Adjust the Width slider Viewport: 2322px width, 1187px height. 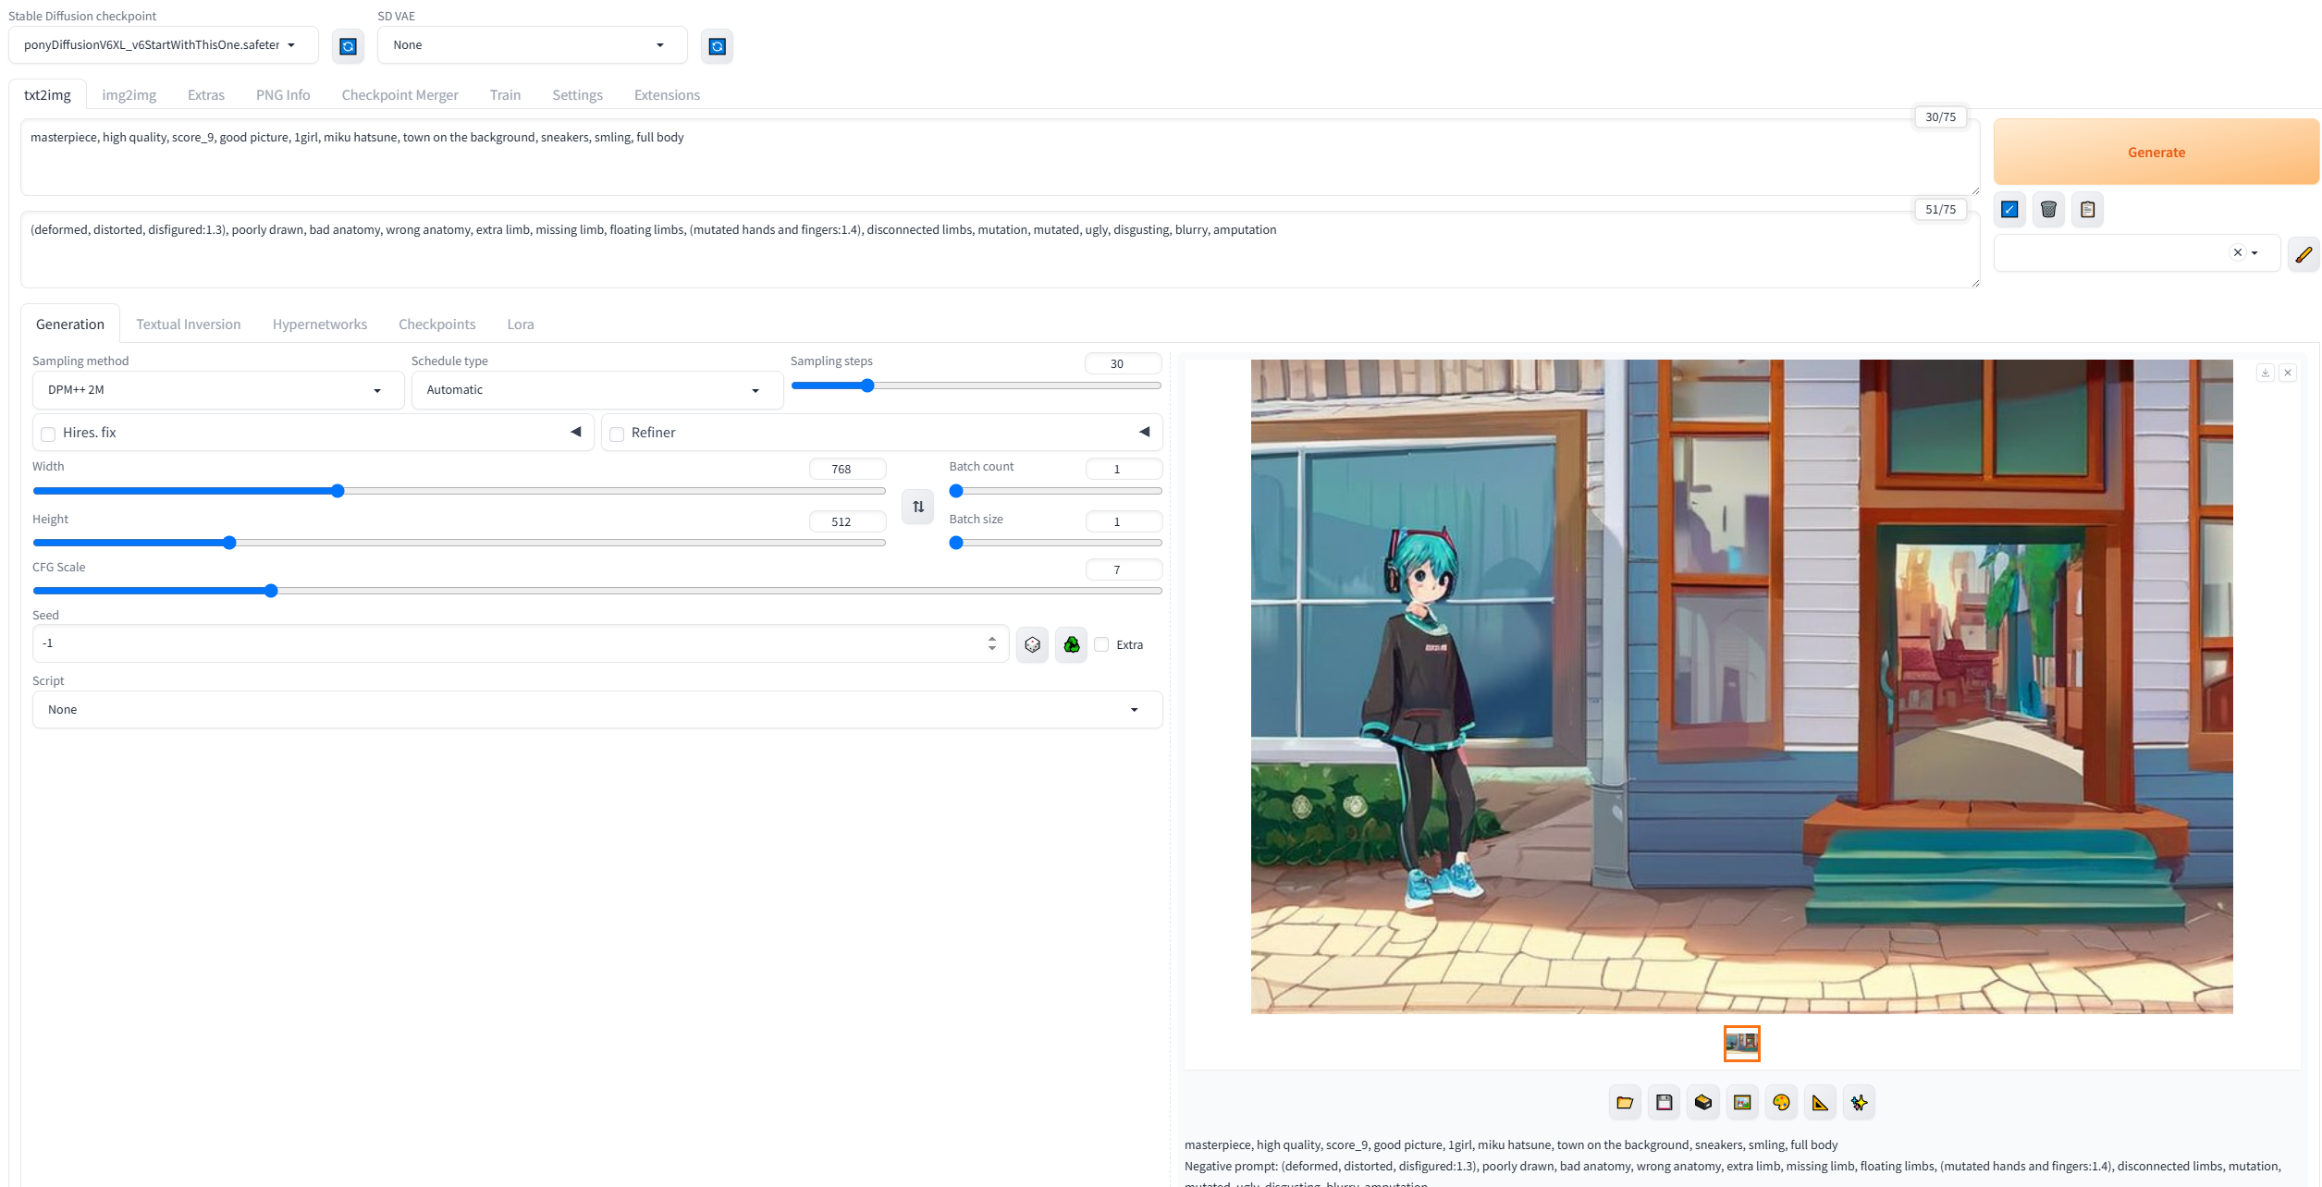459,491
